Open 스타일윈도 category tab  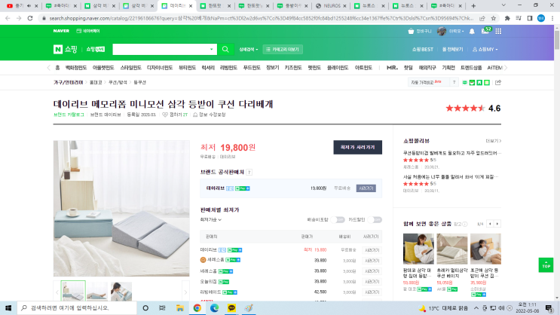131,68
